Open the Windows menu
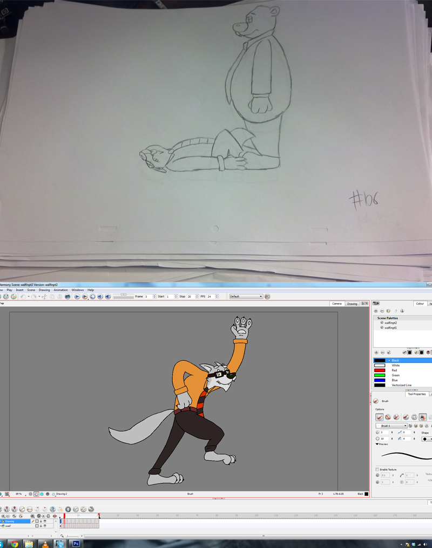Image resolution: width=432 pixels, height=548 pixels. click(78, 290)
